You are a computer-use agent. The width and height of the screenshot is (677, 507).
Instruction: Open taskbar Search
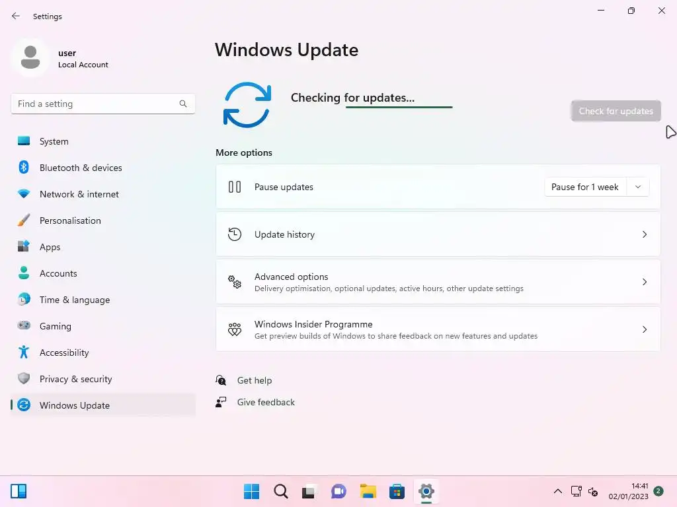pos(280,491)
